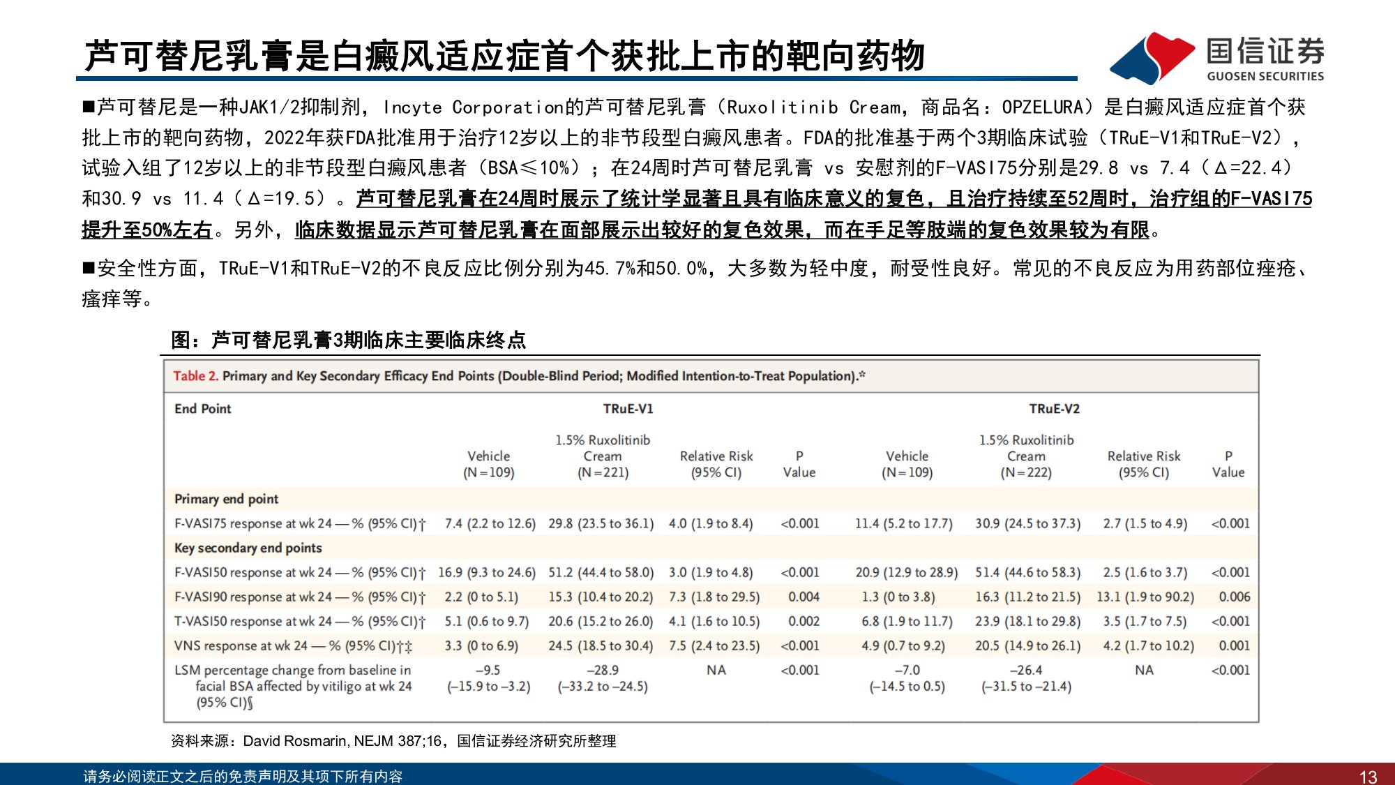The image size is (1395, 785).
Task: Click the figure caption 芦可替尼乳膏3期临床主要临床终点
Action: (x=349, y=340)
